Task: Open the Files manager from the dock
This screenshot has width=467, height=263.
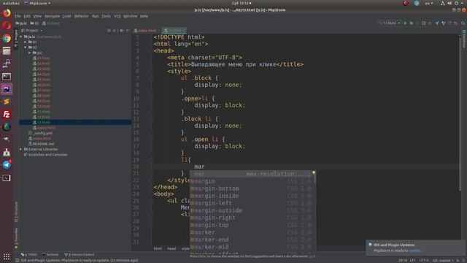Action: point(7,51)
